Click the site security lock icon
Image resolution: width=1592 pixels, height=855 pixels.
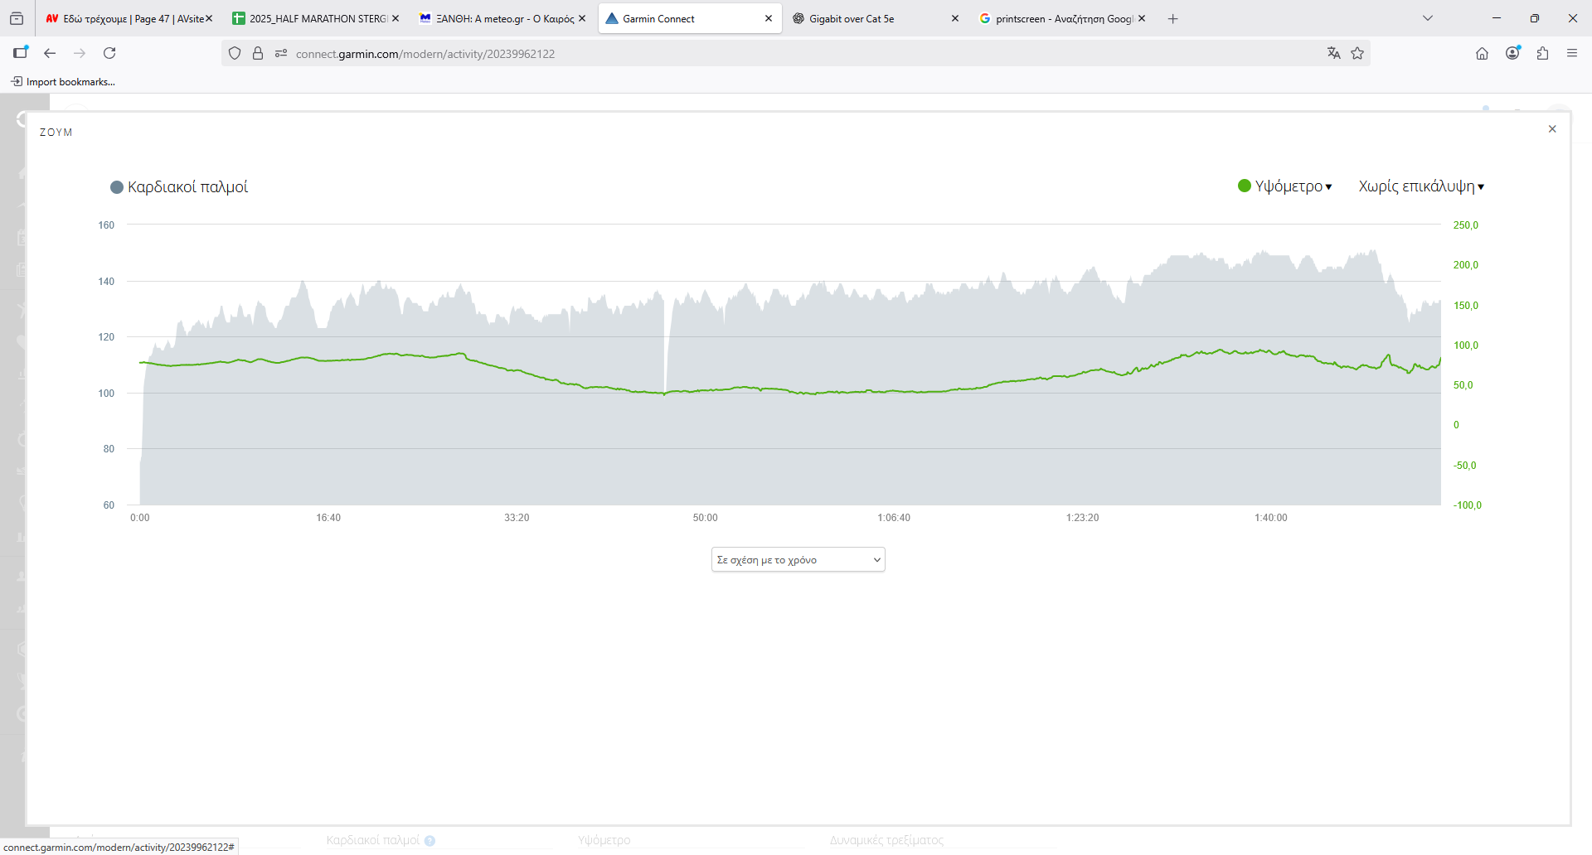pos(258,53)
